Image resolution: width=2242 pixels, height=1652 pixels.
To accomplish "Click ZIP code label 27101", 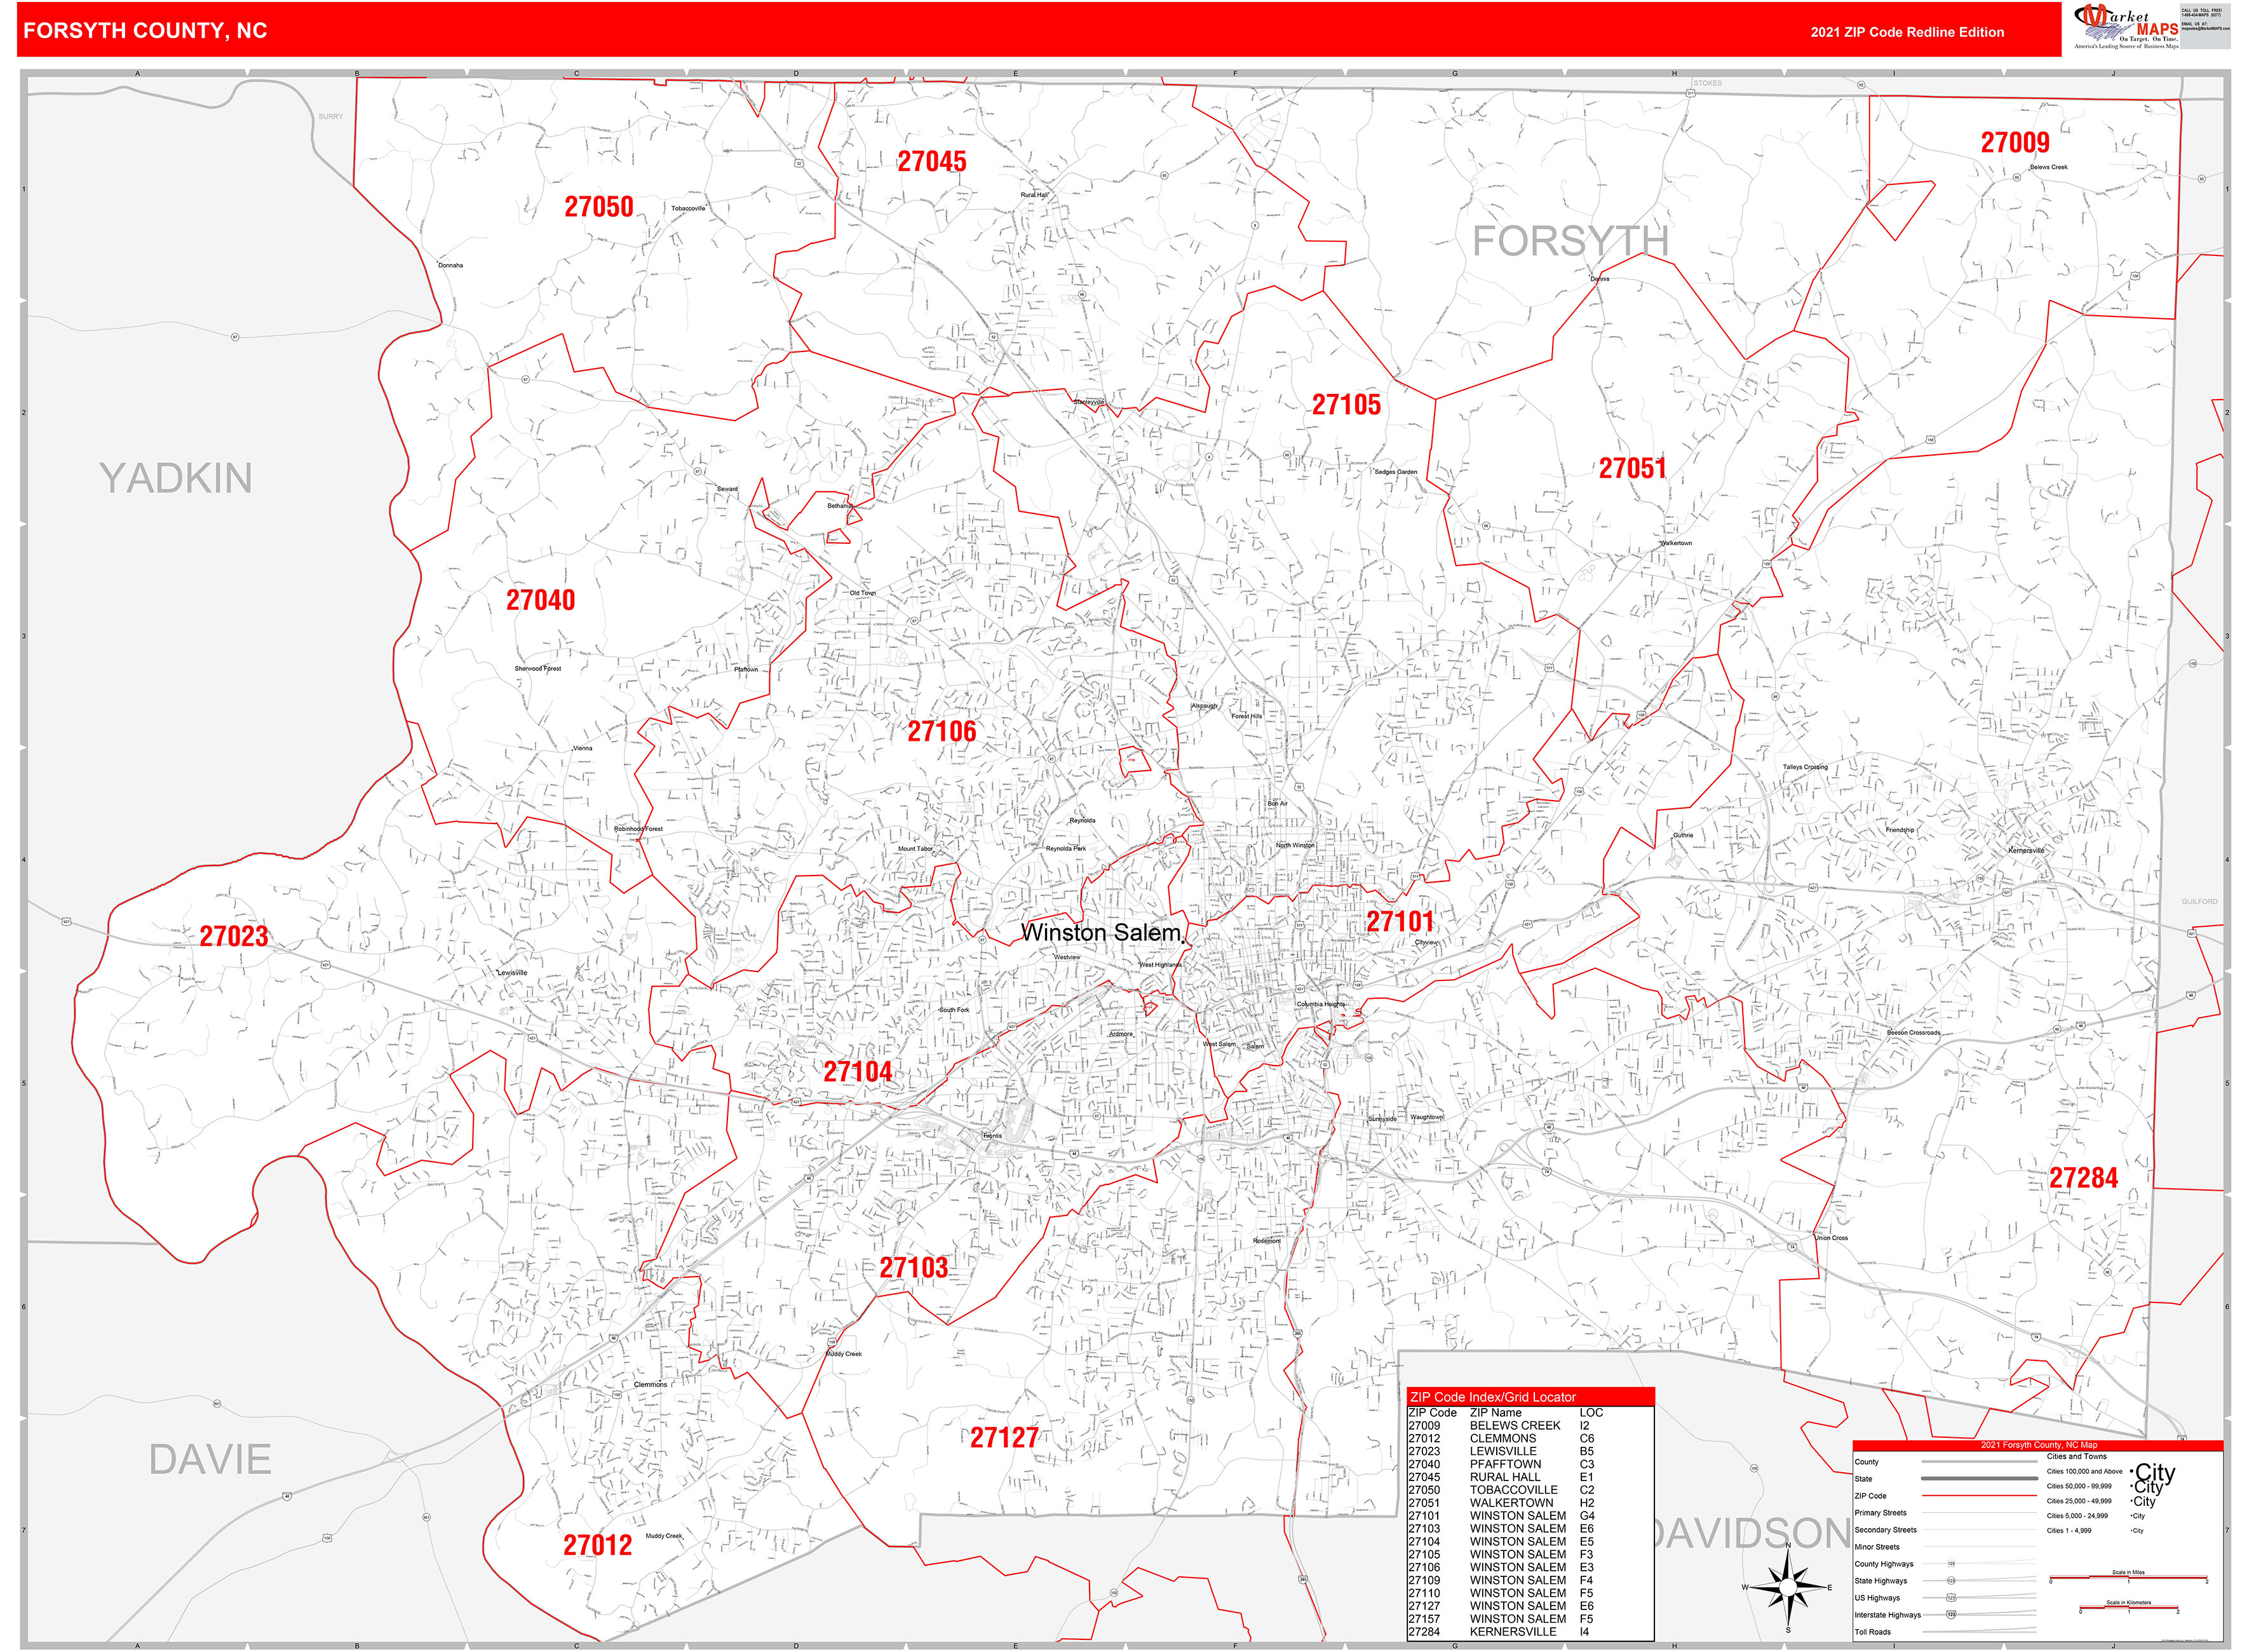I will [x=1400, y=921].
